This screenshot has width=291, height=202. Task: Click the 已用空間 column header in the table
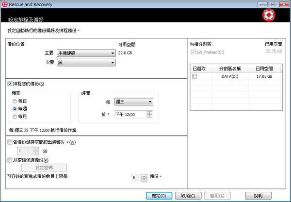[x=264, y=69]
